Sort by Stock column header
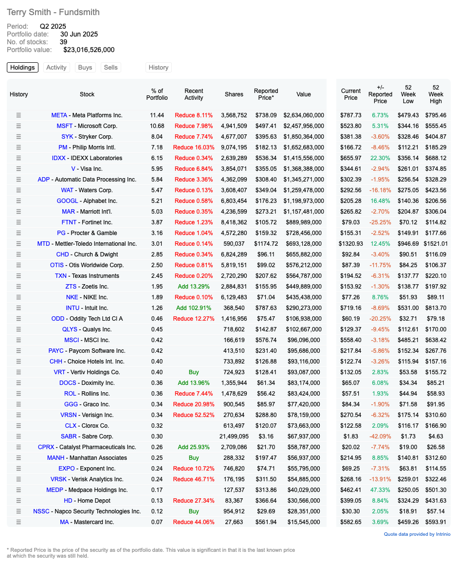456x563 pixels. point(87,94)
